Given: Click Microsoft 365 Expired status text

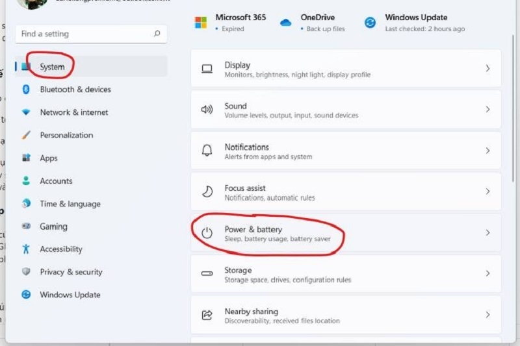Looking at the screenshot, I should pos(233,29).
